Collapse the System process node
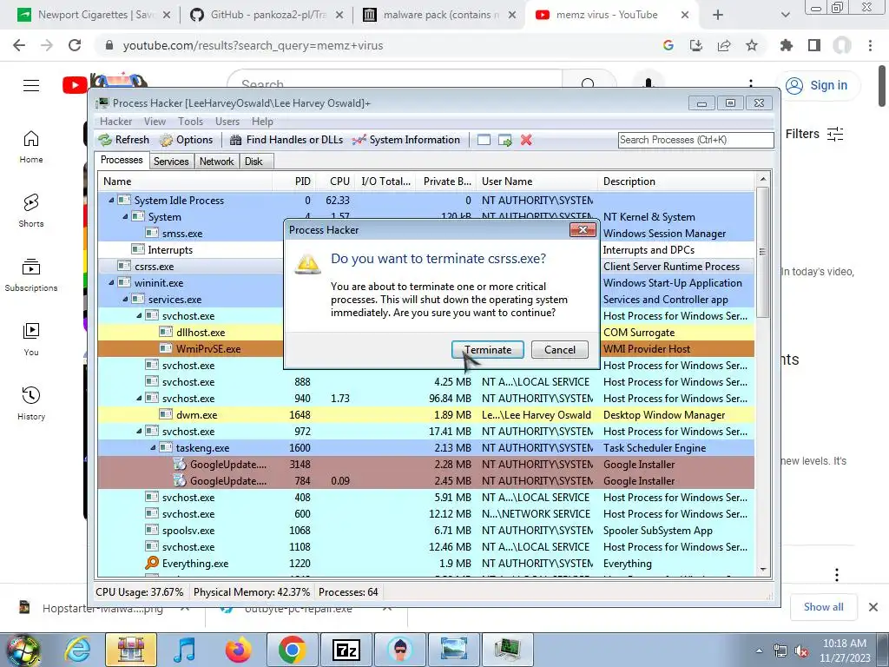The height and width of the screenshot is (667, 889). (125, 216)
